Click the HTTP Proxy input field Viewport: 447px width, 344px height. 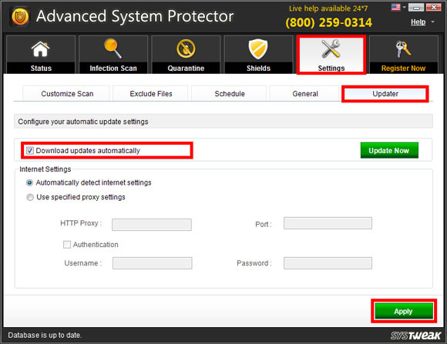click(x=152, y=225)
